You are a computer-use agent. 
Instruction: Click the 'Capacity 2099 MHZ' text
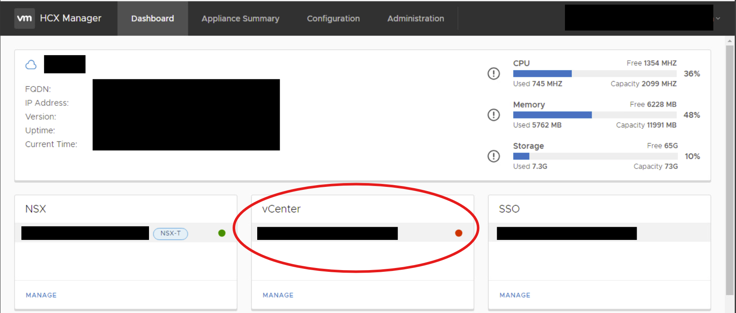click(643, 84)
